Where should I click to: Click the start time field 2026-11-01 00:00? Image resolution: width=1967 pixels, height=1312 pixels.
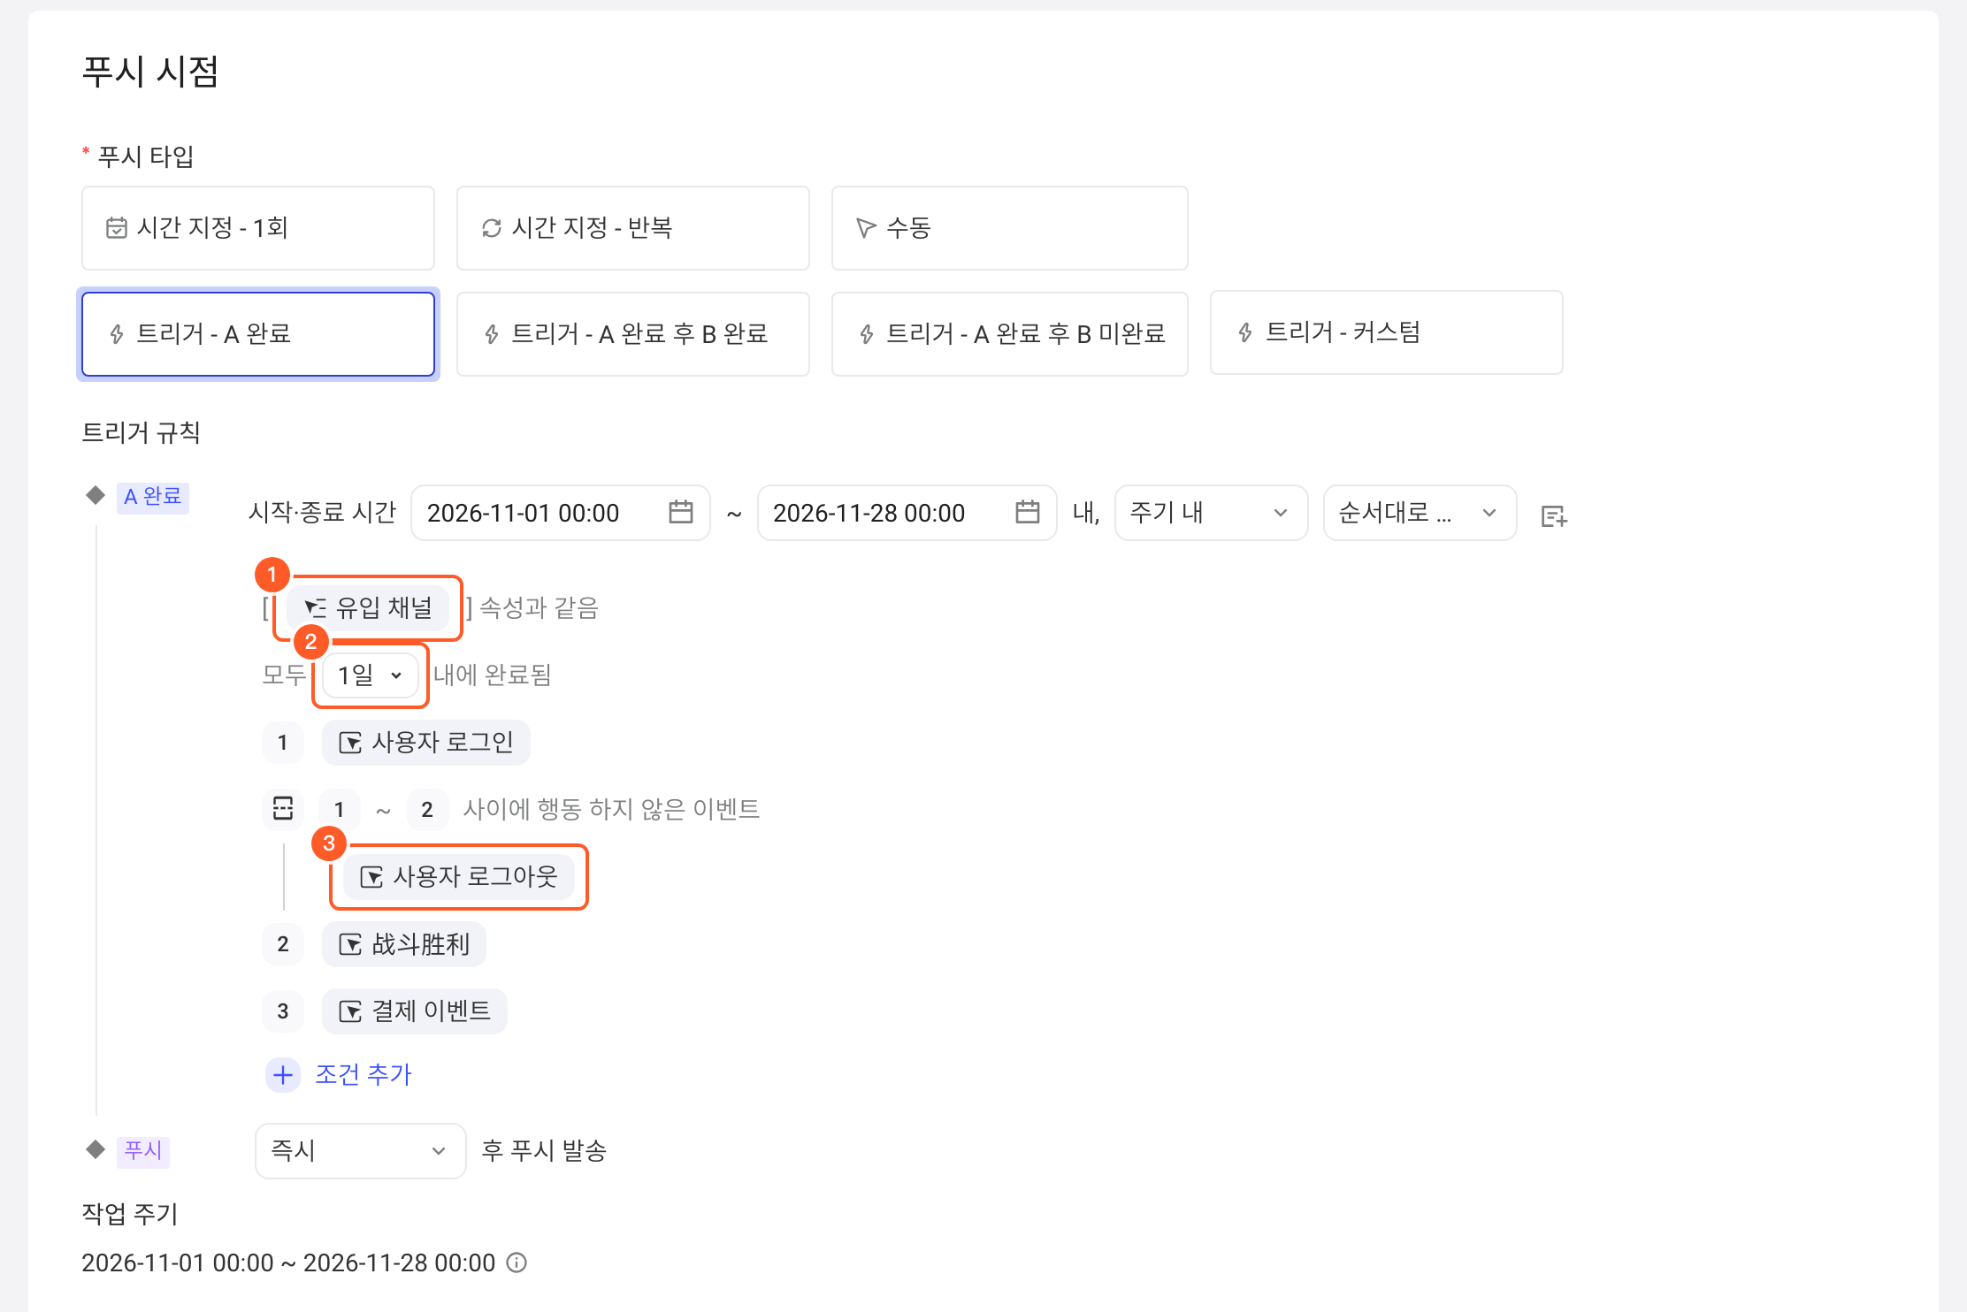tap(561, 513)
